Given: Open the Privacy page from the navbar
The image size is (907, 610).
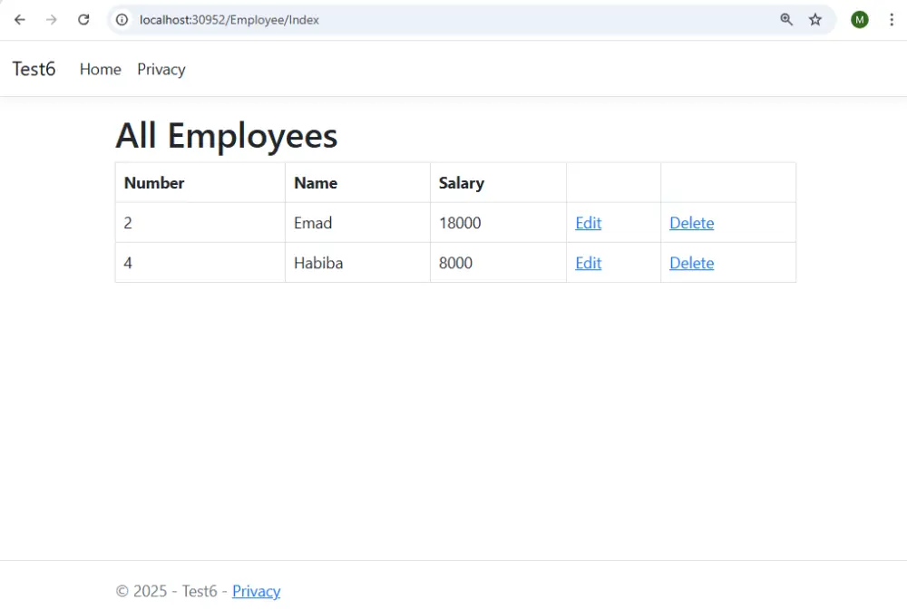Looking at the screenshot, I should pyautogui.click(x=161, y=69).
